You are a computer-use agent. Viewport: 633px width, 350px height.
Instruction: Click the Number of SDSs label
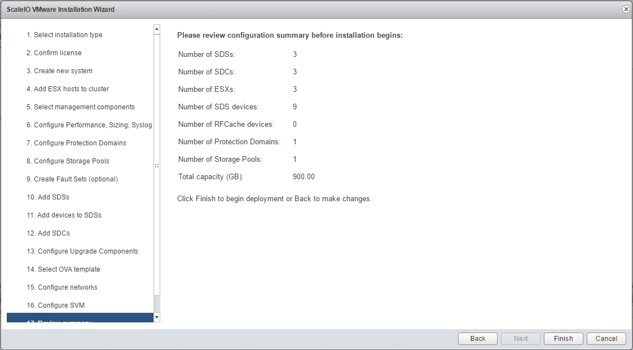(x=206, y=54)
